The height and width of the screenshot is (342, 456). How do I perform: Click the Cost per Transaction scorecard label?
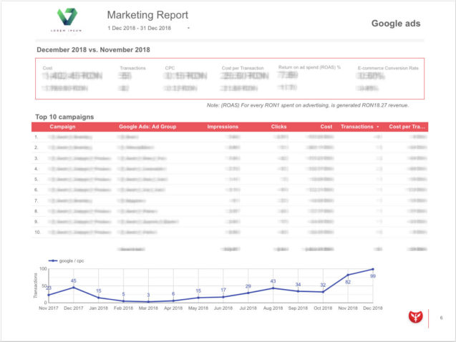(x=243, y=68)
